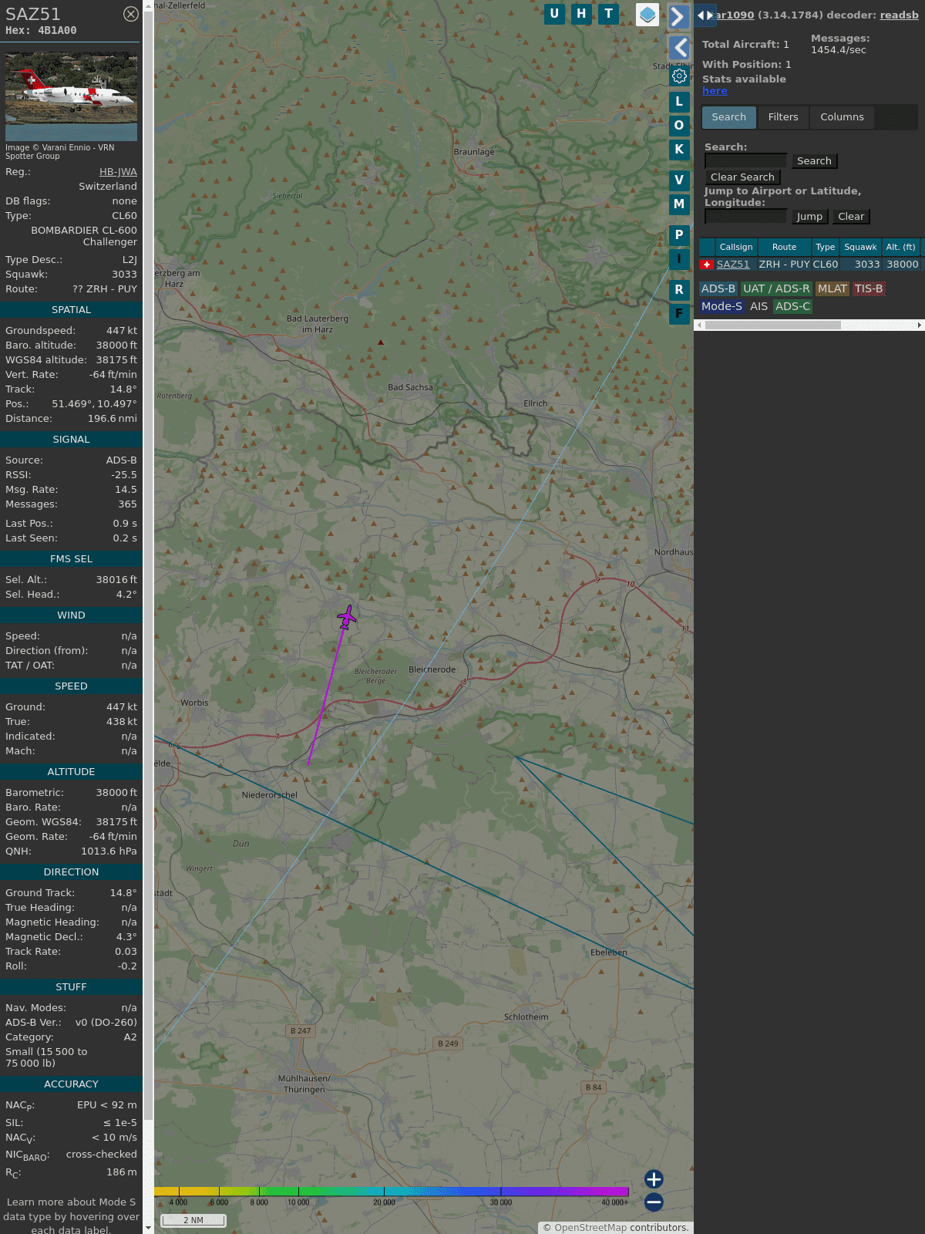Switch to the Columns tab
Image resolution: width=925 pixels, height=1234 pixels.
(842, 117)
